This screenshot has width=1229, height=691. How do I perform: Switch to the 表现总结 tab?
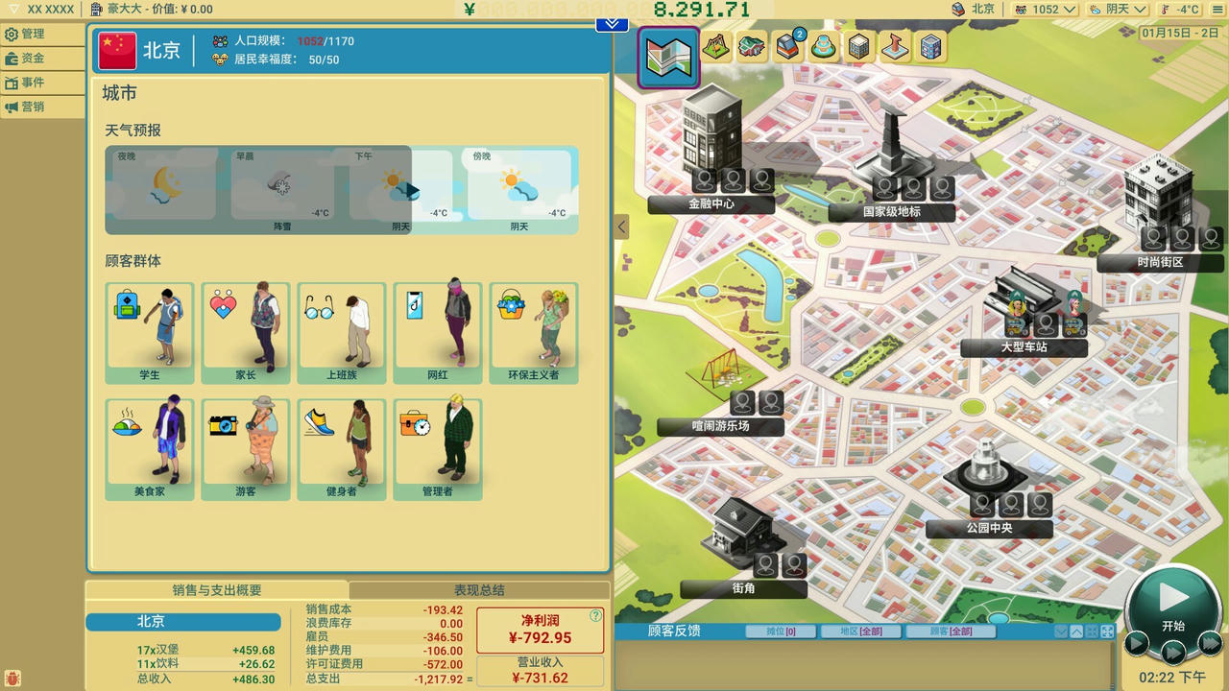479,590
